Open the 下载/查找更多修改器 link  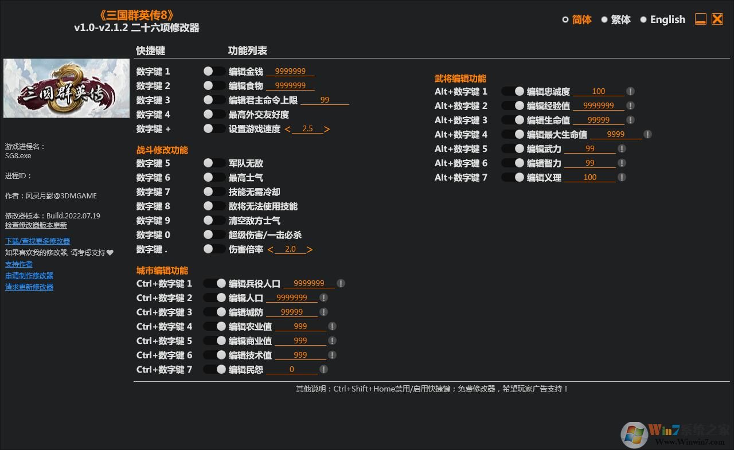pos(37,241)
